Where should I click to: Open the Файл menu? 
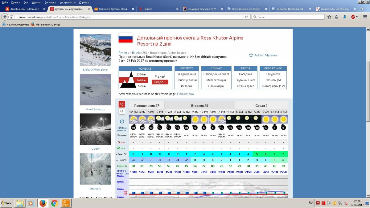tap(5, 2)
